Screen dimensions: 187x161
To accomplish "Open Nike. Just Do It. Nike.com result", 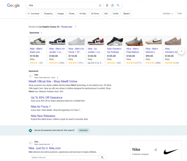I will [x=45, y=148].
